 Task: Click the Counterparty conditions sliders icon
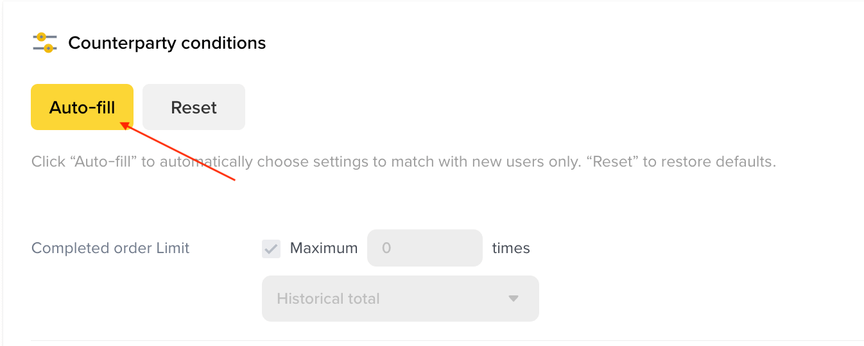click(x=45, y=43)
